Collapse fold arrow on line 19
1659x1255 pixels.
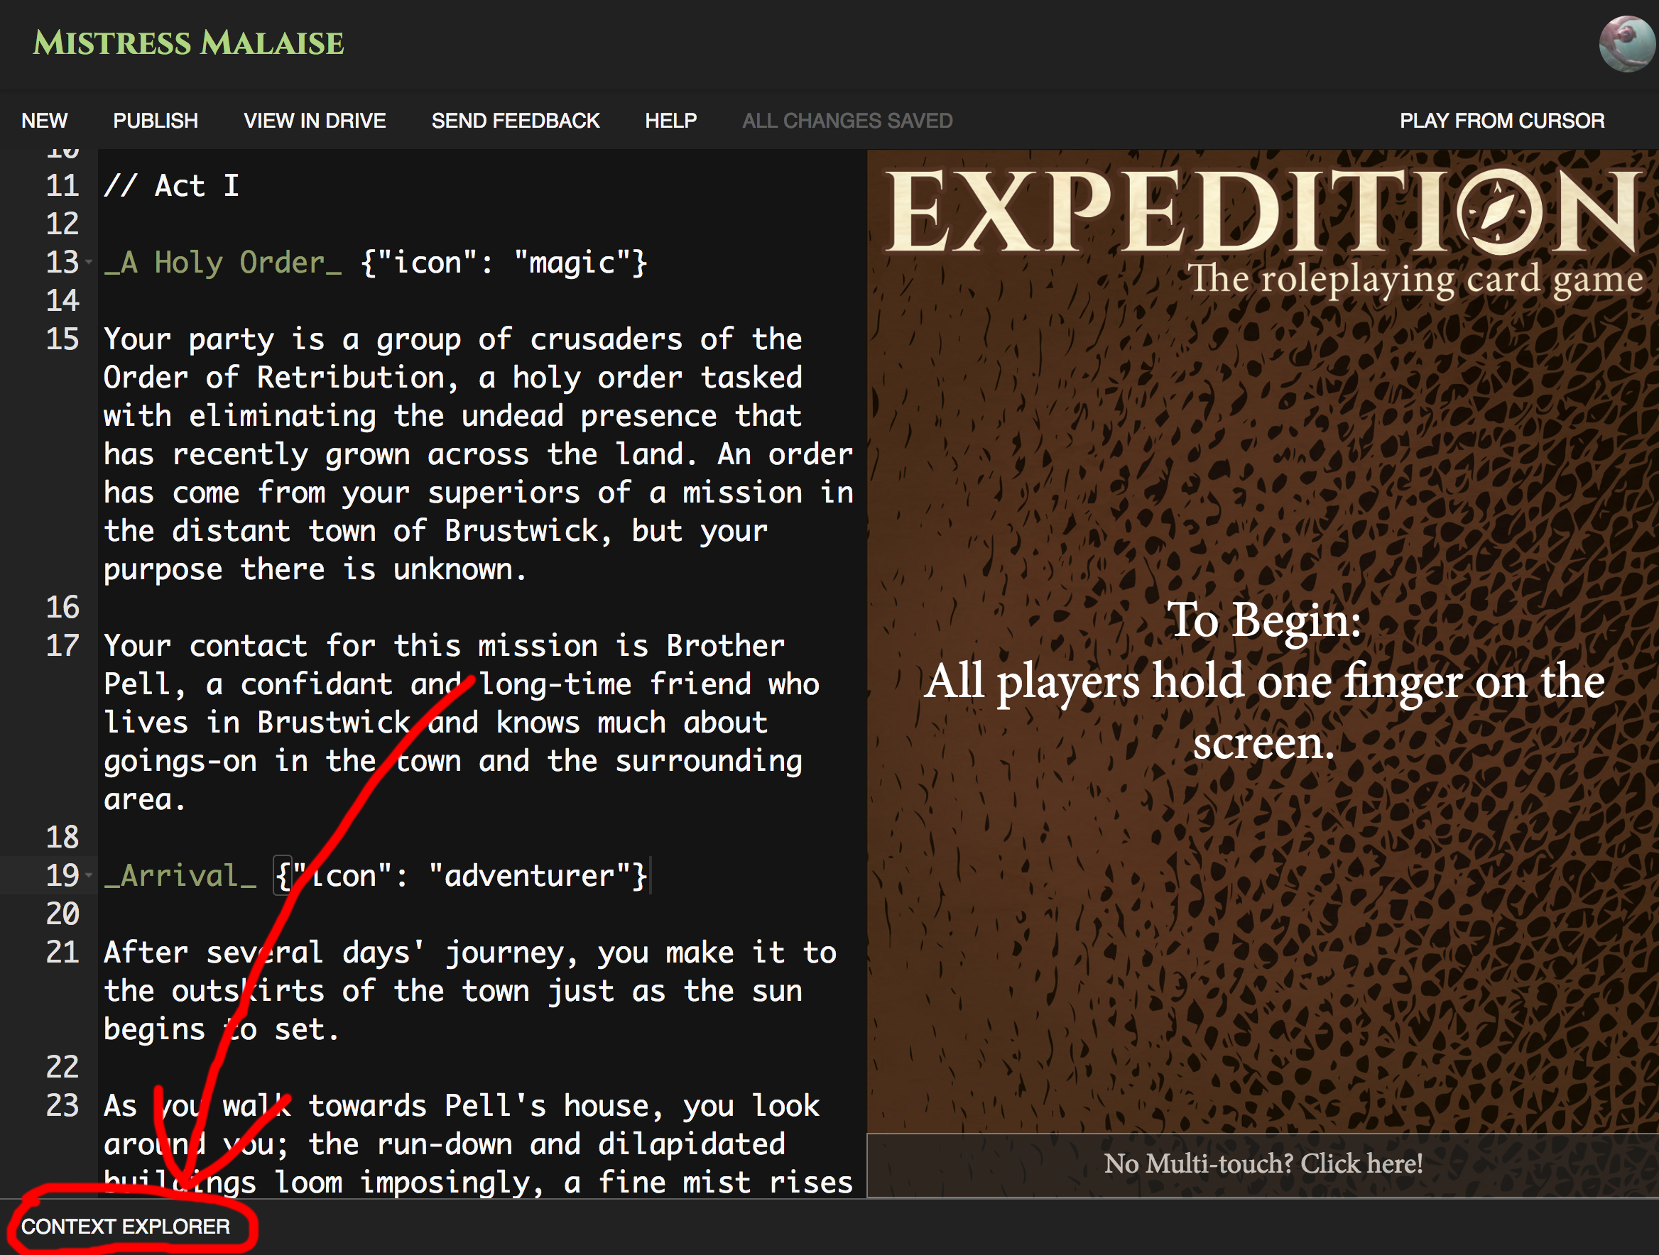(x=89, y=875)
